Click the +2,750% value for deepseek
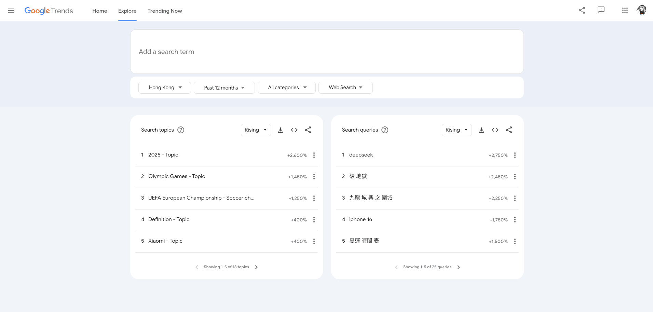Screen dimensions: 653x312 pyautogui.click(x=498, y=155)
